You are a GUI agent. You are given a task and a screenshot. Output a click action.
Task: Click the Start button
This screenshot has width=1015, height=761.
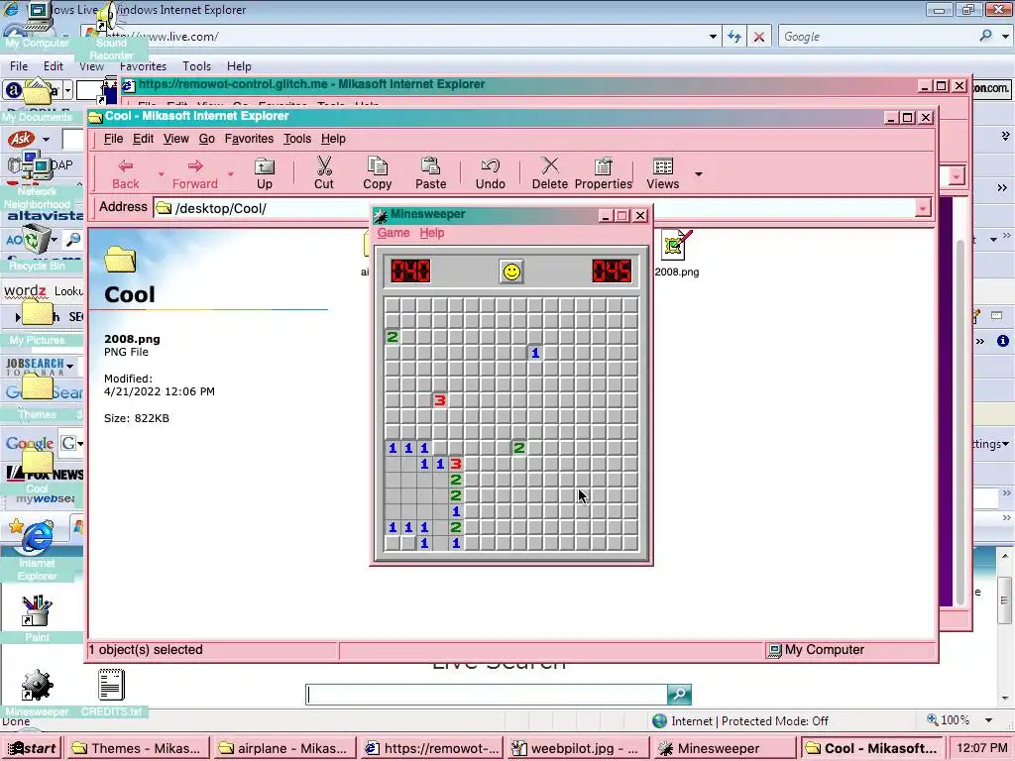coord(31,748)
